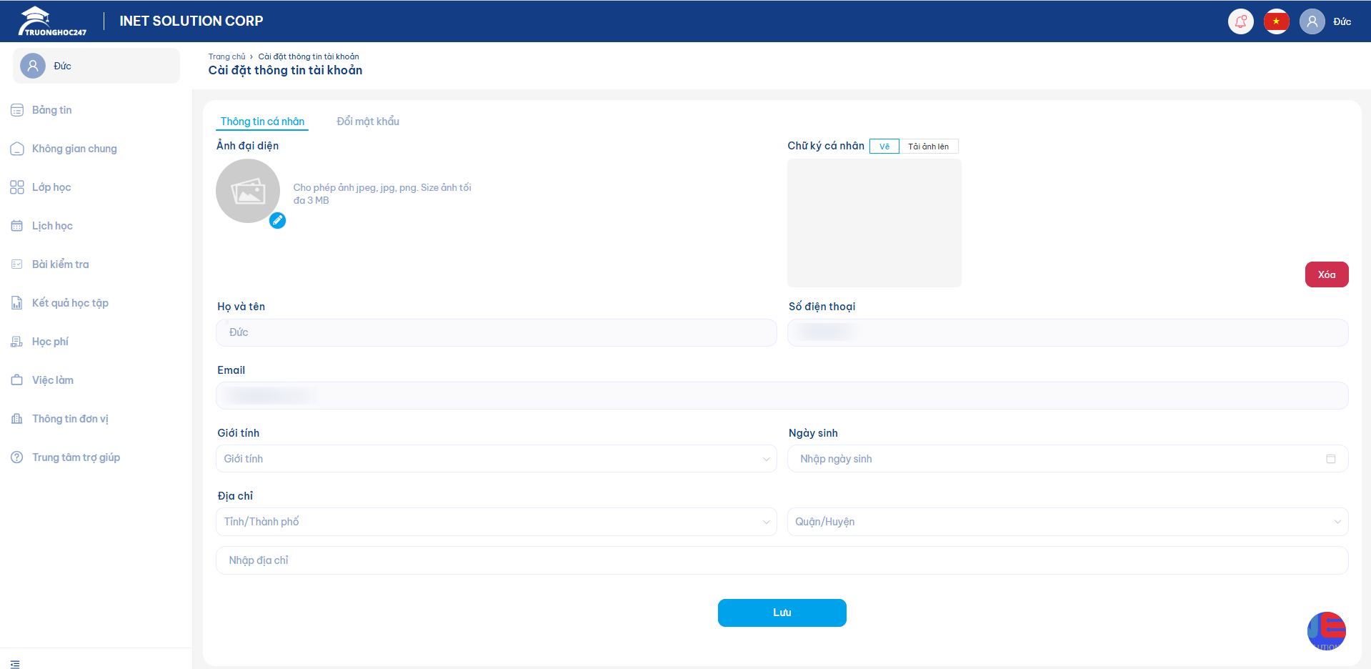The height and width of the screenshot is (669, 1371).
Task: Open the Quận/Huyện dropdown
Action: click(1067, 522)
